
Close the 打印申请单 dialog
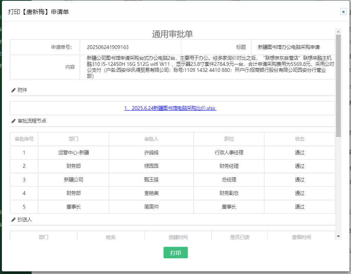(x=343, y=12)
